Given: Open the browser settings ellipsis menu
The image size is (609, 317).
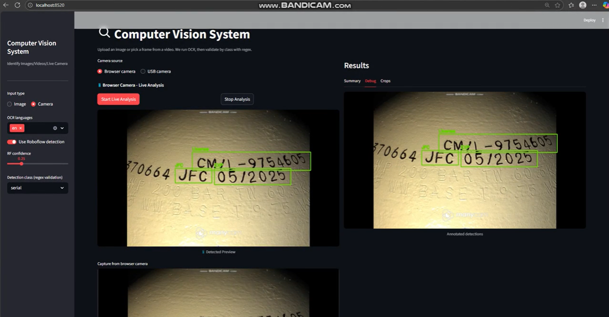Looking at the screenshot, I should pyautogui.click(x=594, y=5).
